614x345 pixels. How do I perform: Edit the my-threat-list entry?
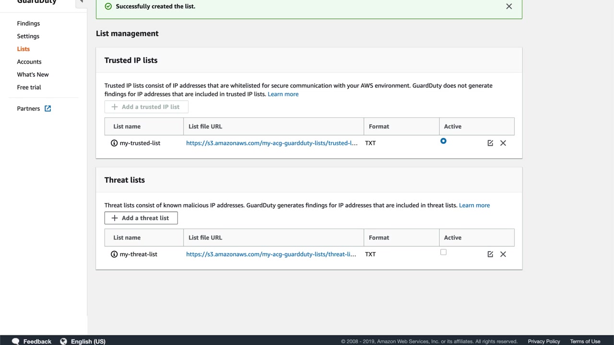490,254
